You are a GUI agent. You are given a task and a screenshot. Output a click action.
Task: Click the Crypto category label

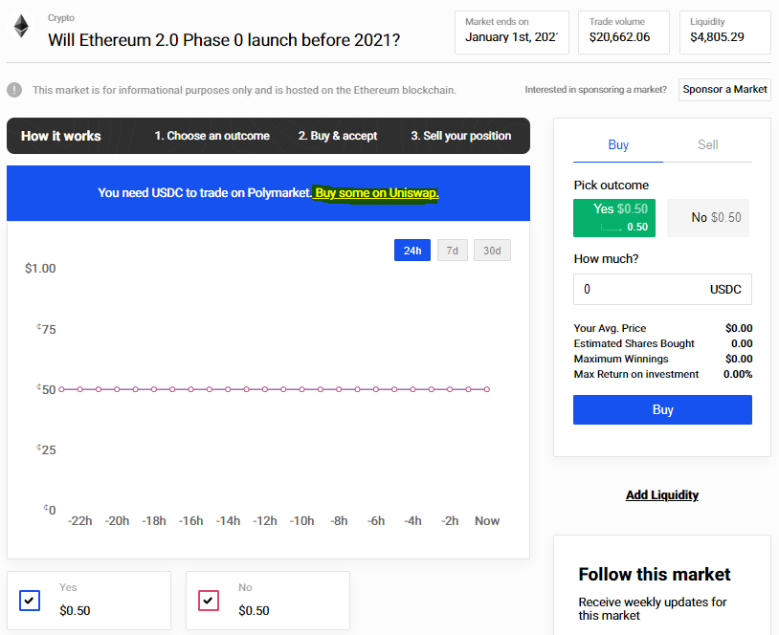(x=61, y=18)
